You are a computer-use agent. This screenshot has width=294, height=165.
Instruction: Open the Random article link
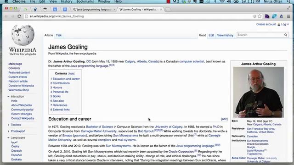[x=18, y=82]
